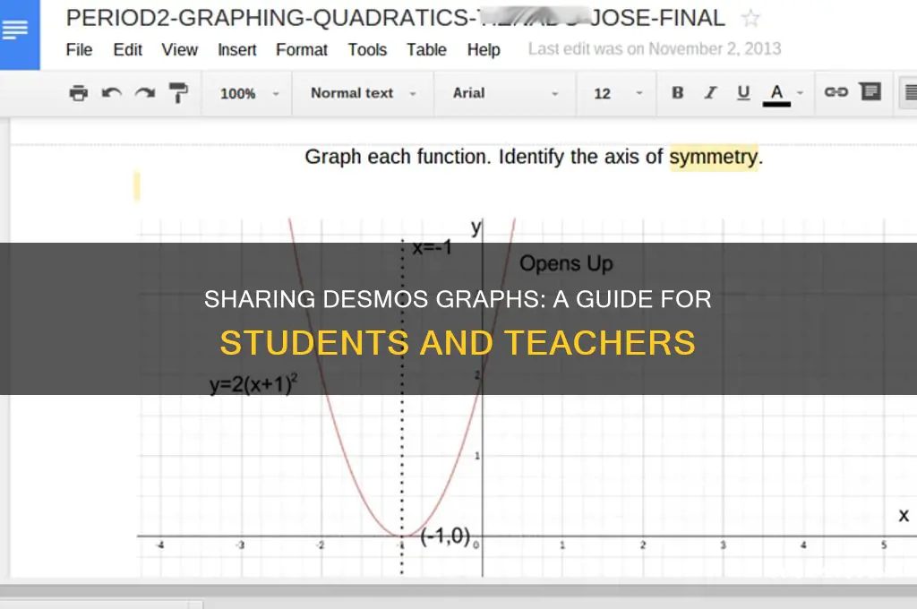The image size is (917, 609).
Task: Open the File menu
Action: click(x=79, y=50)
